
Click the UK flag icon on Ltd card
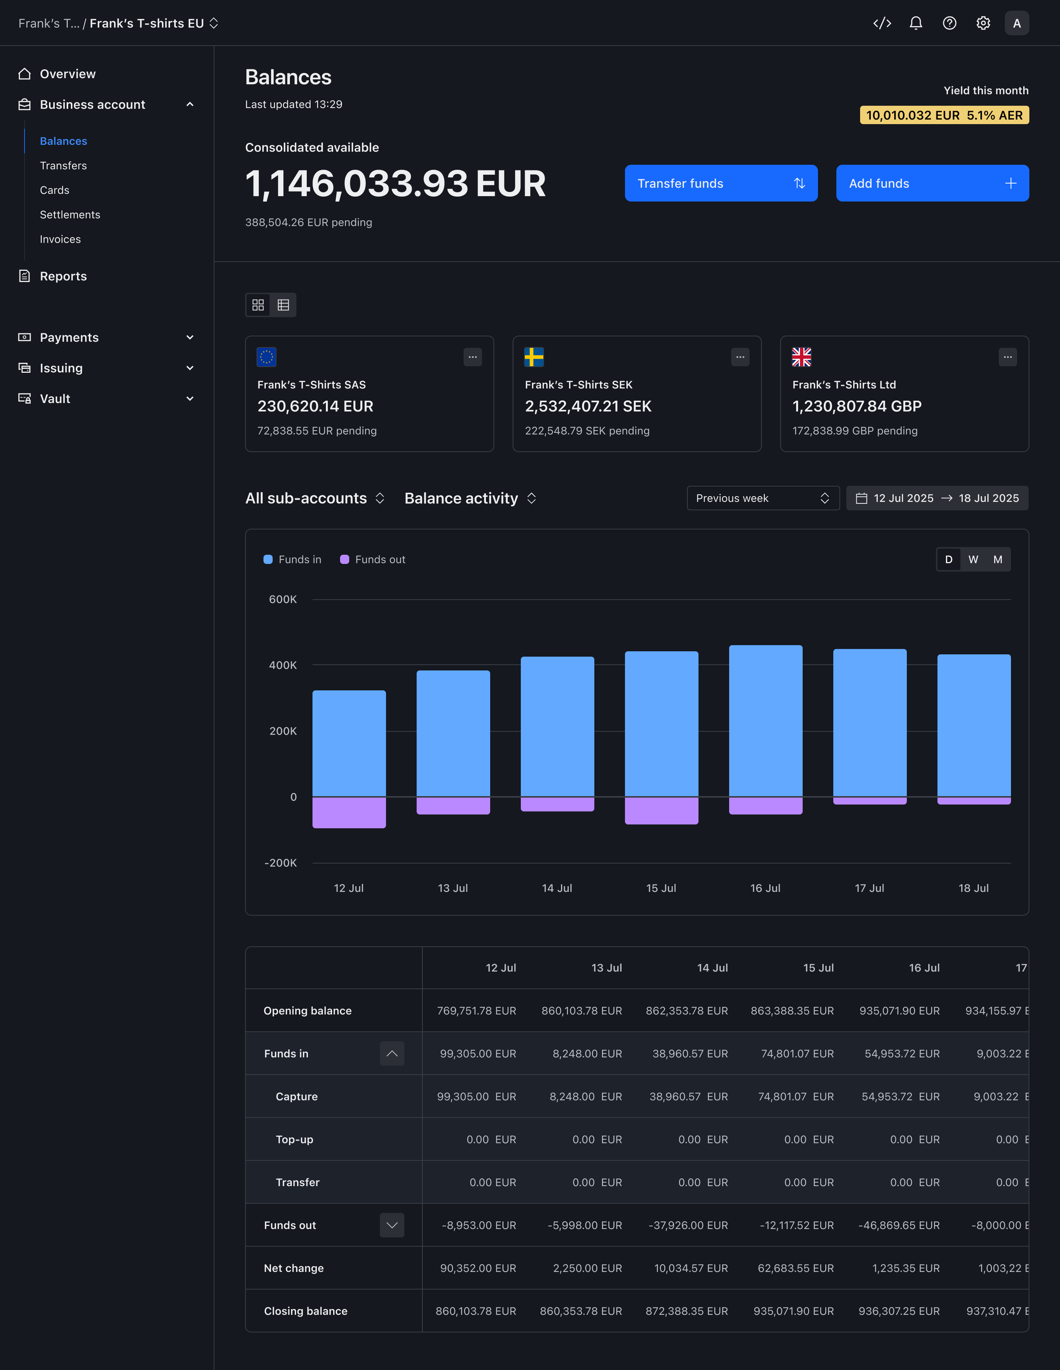tap(802, 357)
